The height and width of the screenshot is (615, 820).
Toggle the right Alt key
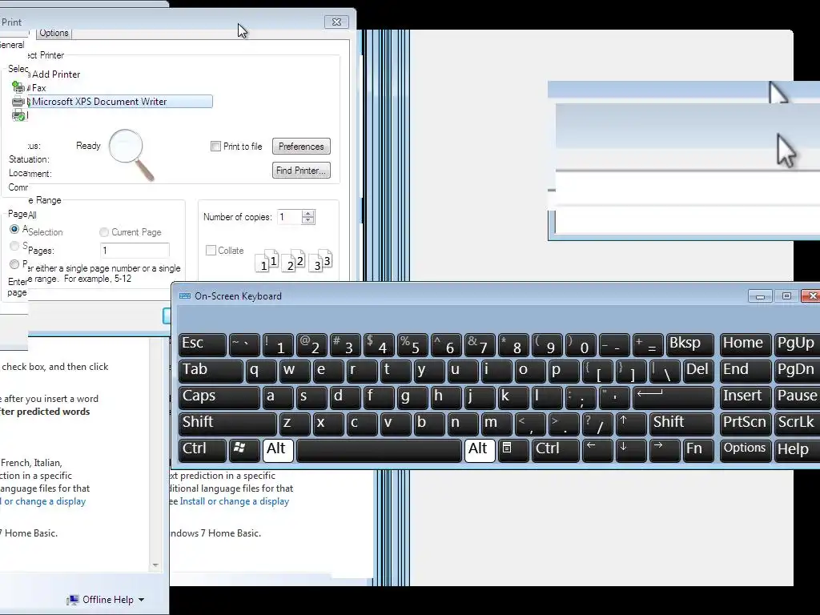tap(480, 451)
